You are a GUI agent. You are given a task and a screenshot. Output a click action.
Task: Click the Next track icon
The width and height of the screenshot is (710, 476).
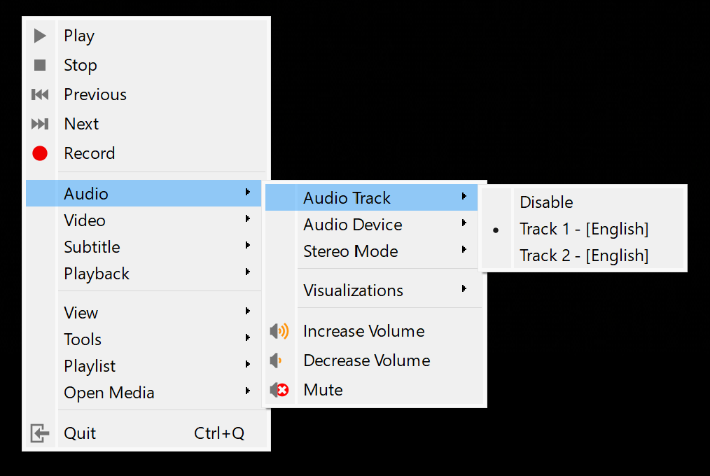pos(40,124)
